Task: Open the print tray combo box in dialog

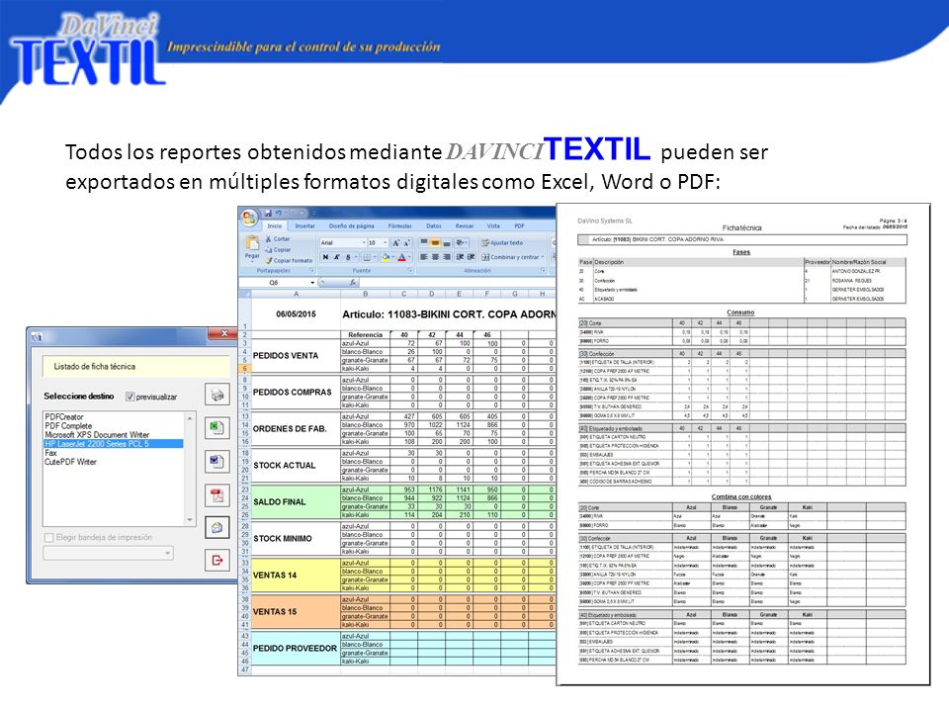Action: coord(108,553)
